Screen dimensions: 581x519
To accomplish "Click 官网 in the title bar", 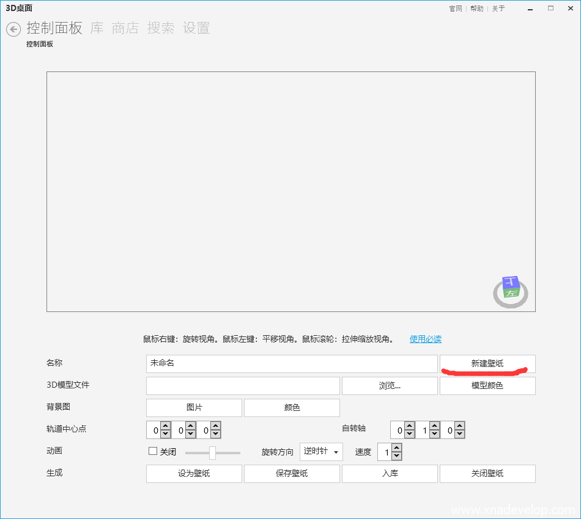I will (456, 9).
